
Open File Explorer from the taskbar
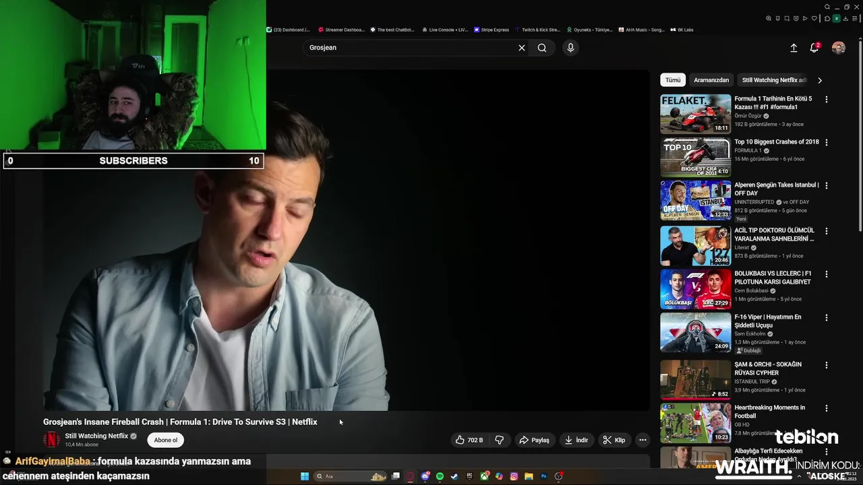tap(529, 476)
